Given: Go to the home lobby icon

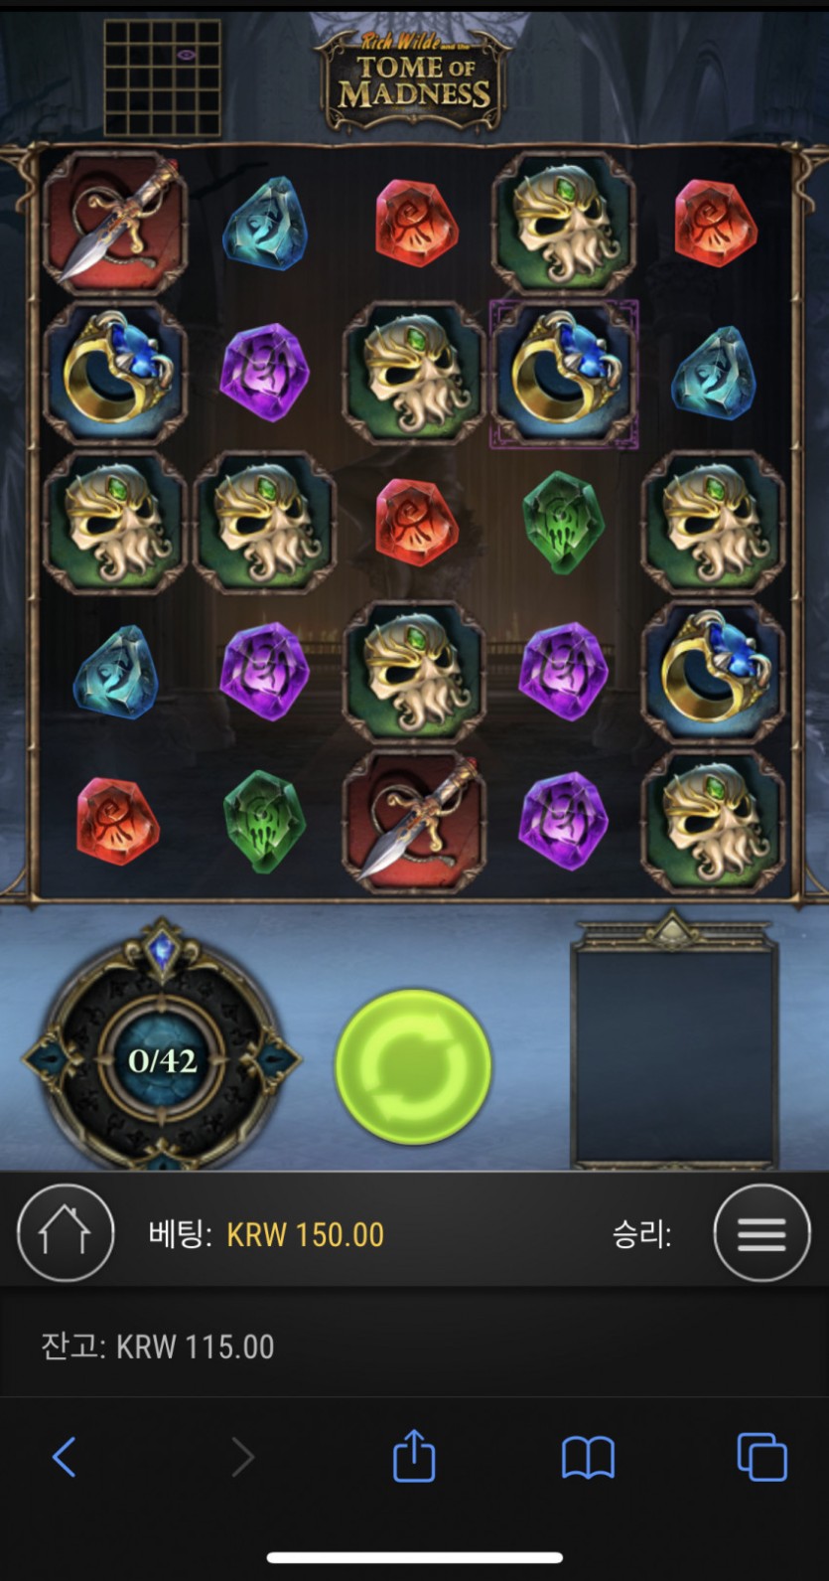Looking at the screenshot, I should 66,1233.
